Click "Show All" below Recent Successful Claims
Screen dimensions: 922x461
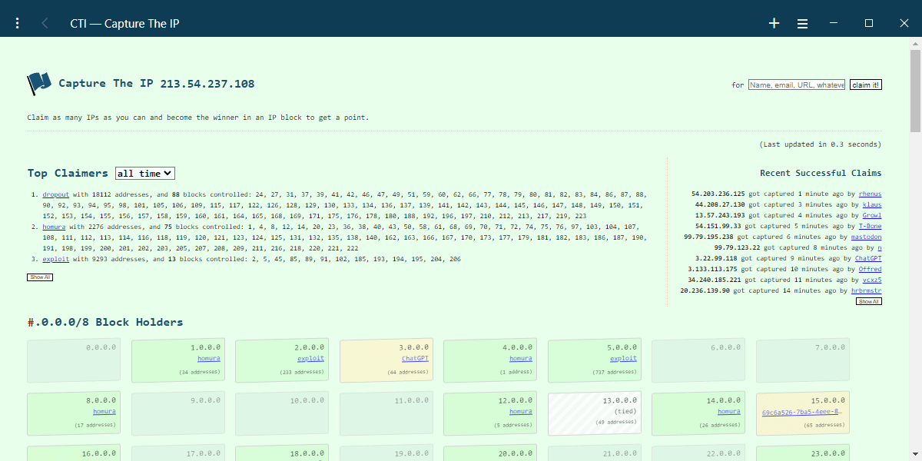(x=869, y=300)
